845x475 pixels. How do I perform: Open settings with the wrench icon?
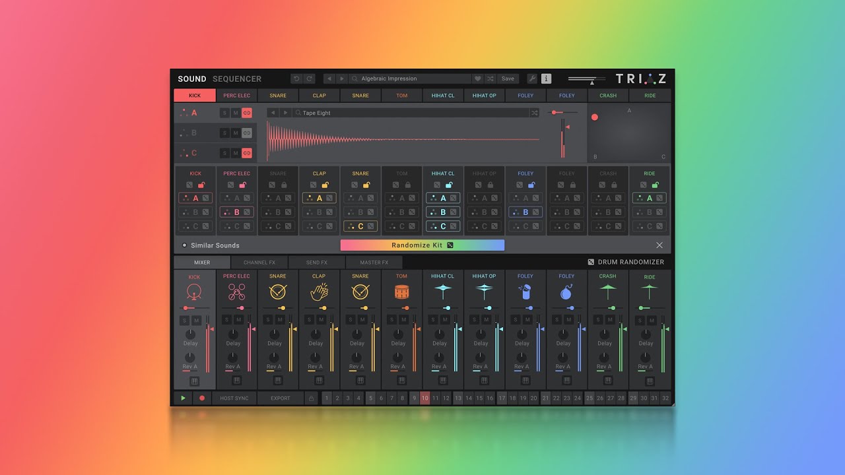(x=532, y=79)
